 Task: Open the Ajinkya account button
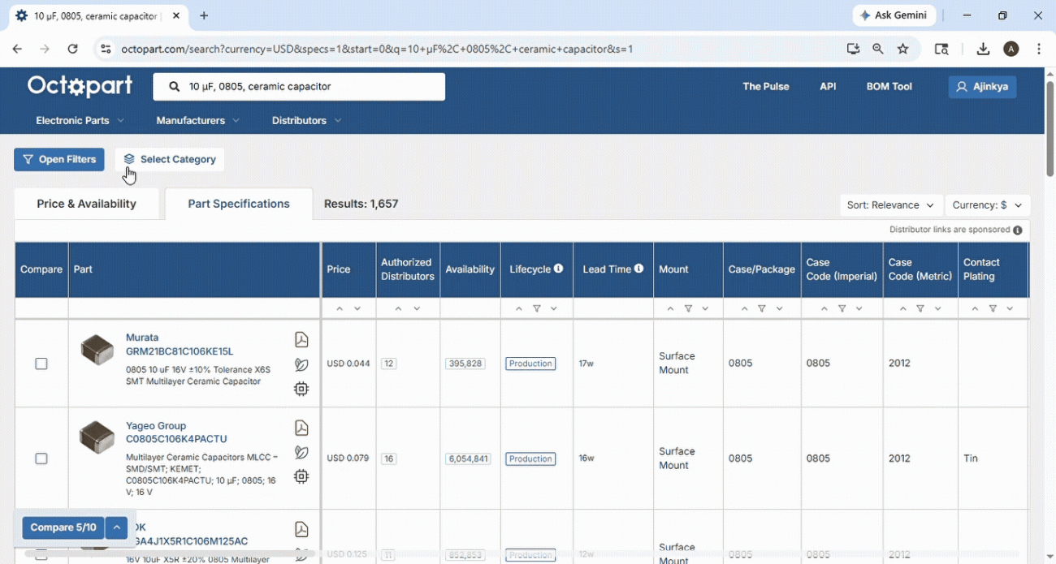click(983, 87)
